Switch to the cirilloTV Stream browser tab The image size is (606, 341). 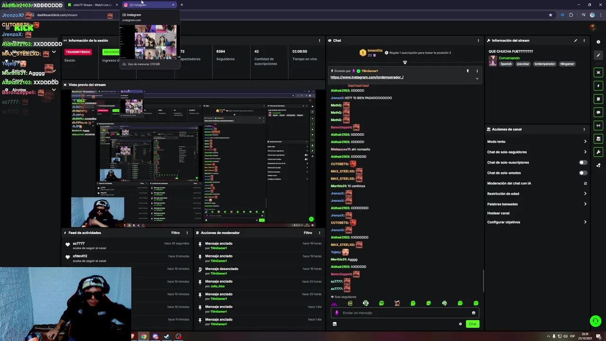click(x=93, y=5)
